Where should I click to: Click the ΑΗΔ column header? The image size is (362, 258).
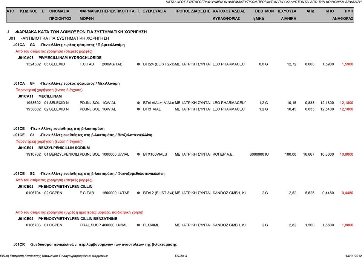tap(310, 11)
